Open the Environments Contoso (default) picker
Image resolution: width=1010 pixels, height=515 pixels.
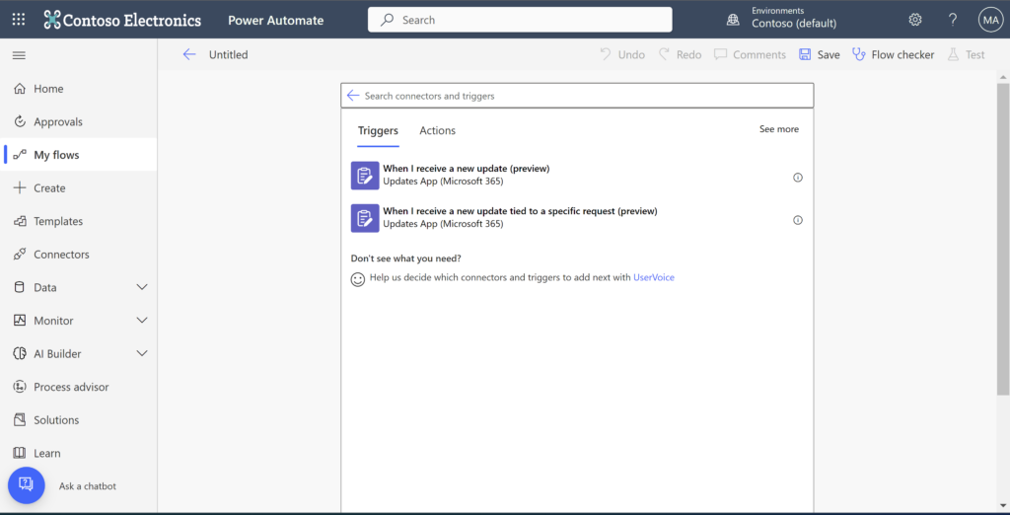coord(782,20)
